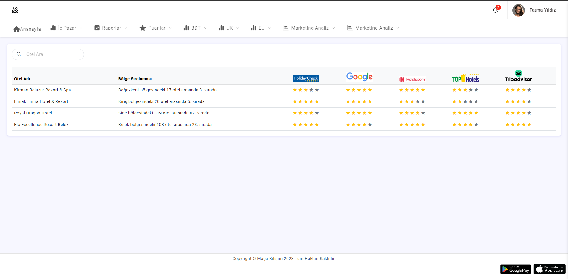Viewport: 568px width, 279px height.
Task: Expand the Puanlar dropdown menu
Action: click(156, 28)
